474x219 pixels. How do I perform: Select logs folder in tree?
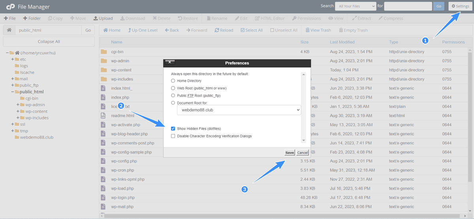coord(24,66)
